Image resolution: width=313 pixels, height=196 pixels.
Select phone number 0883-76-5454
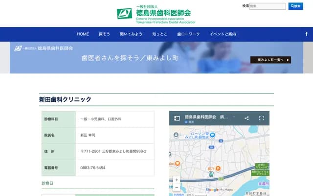pyautogui.click(x=93, y=168)
